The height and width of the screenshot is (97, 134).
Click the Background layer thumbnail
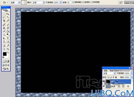click(x=108, y=86)
